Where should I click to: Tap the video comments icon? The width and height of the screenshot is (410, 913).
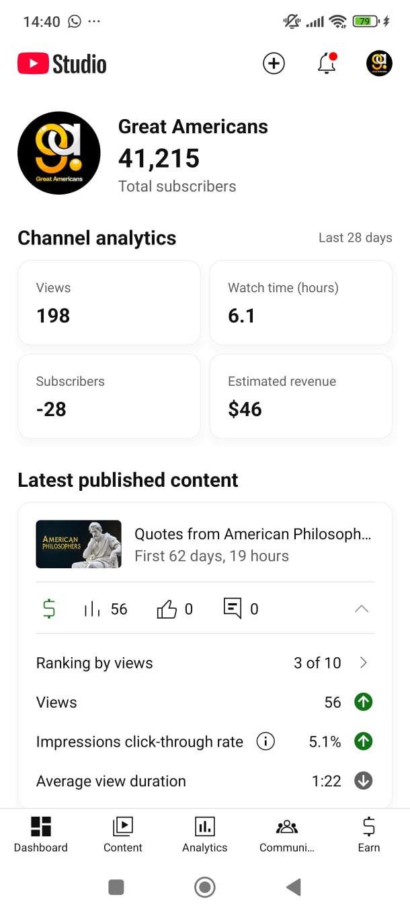232,609
